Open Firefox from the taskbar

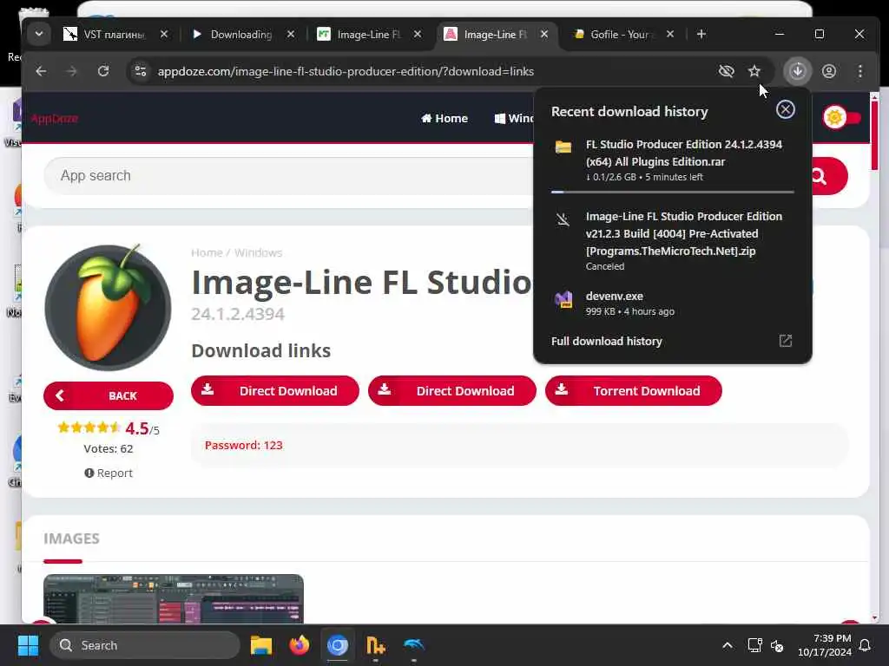coord(300,645)
